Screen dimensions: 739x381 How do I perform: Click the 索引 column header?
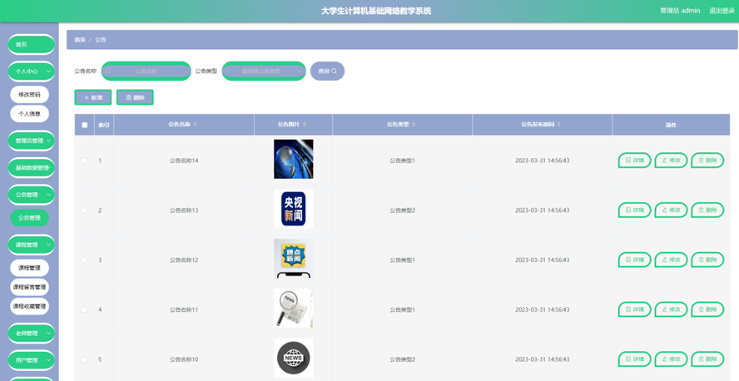click(104, 125)
